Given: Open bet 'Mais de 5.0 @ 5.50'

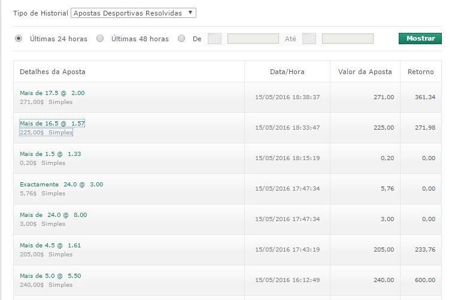Looking at the screenshot, I should pyautogui.click(x=50, y=276).
